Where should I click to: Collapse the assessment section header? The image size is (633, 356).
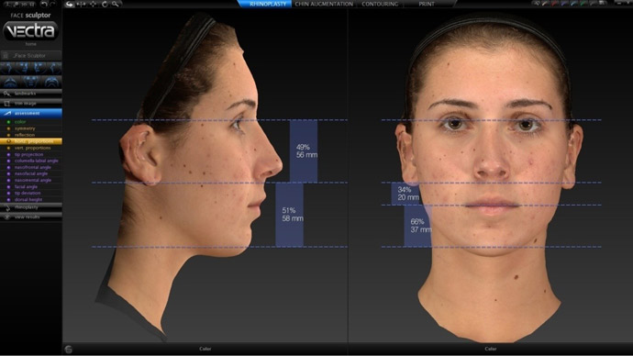pyautogui.click(x=30, y=113)
